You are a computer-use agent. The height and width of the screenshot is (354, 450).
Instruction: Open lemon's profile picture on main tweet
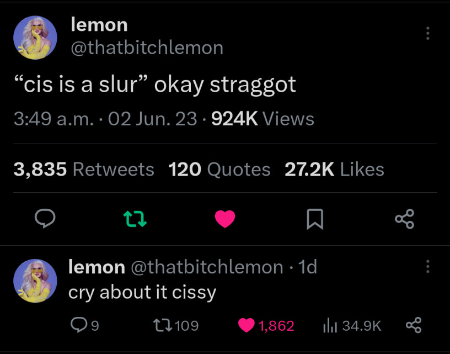coord(35,38)
